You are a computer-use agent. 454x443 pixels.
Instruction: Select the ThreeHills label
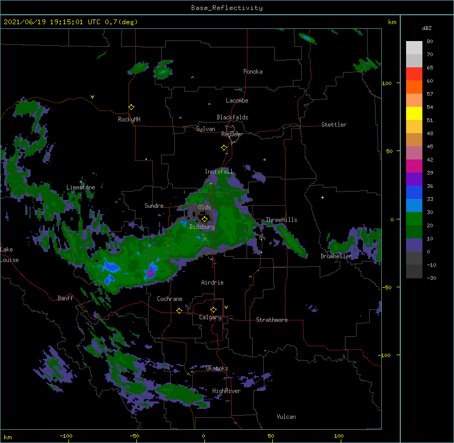point(281,220)
